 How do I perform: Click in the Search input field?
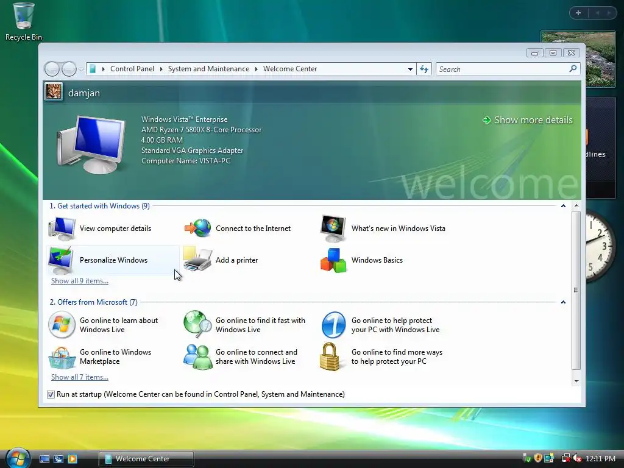503,69
